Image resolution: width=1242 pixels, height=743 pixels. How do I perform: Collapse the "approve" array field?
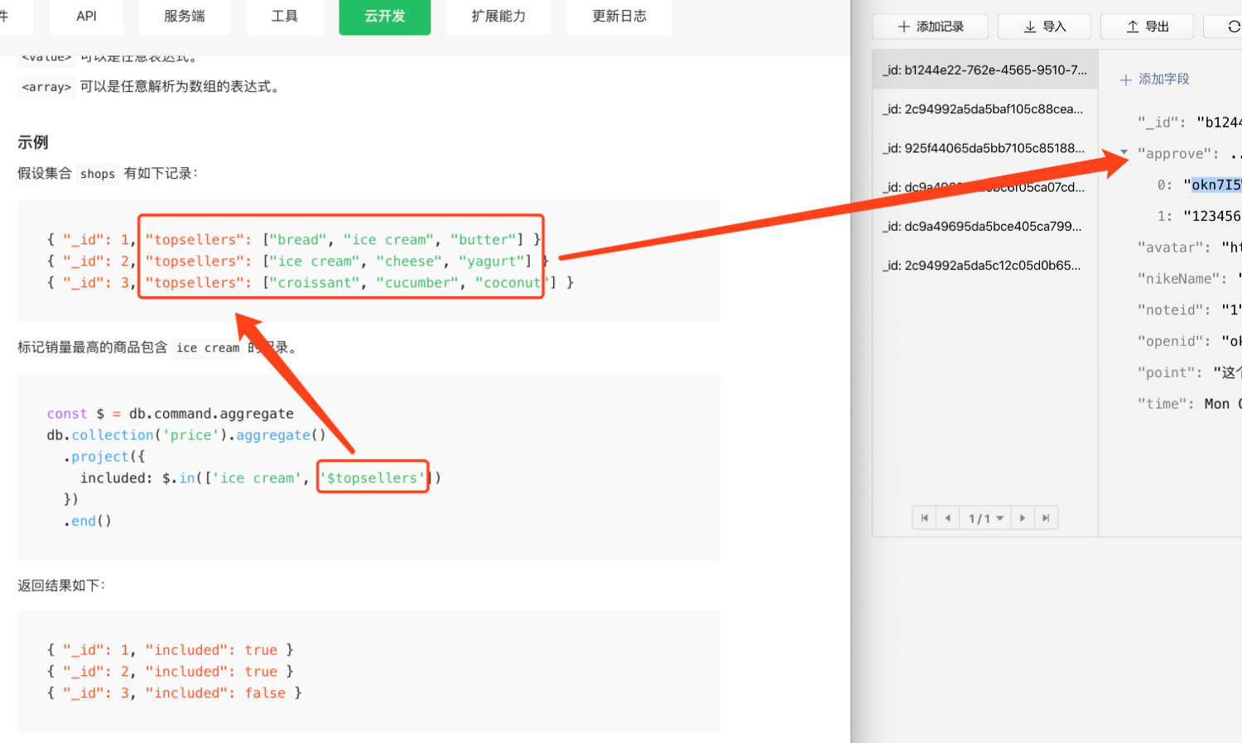pos(1124,152)
